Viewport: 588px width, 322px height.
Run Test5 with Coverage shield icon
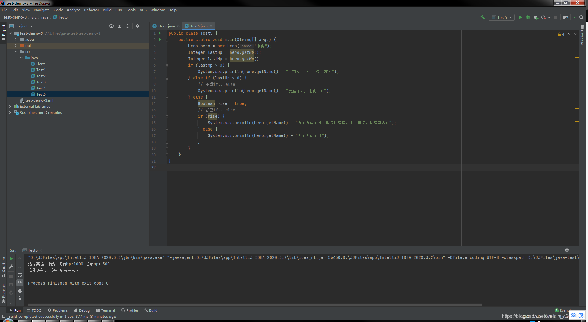(536, 17)
